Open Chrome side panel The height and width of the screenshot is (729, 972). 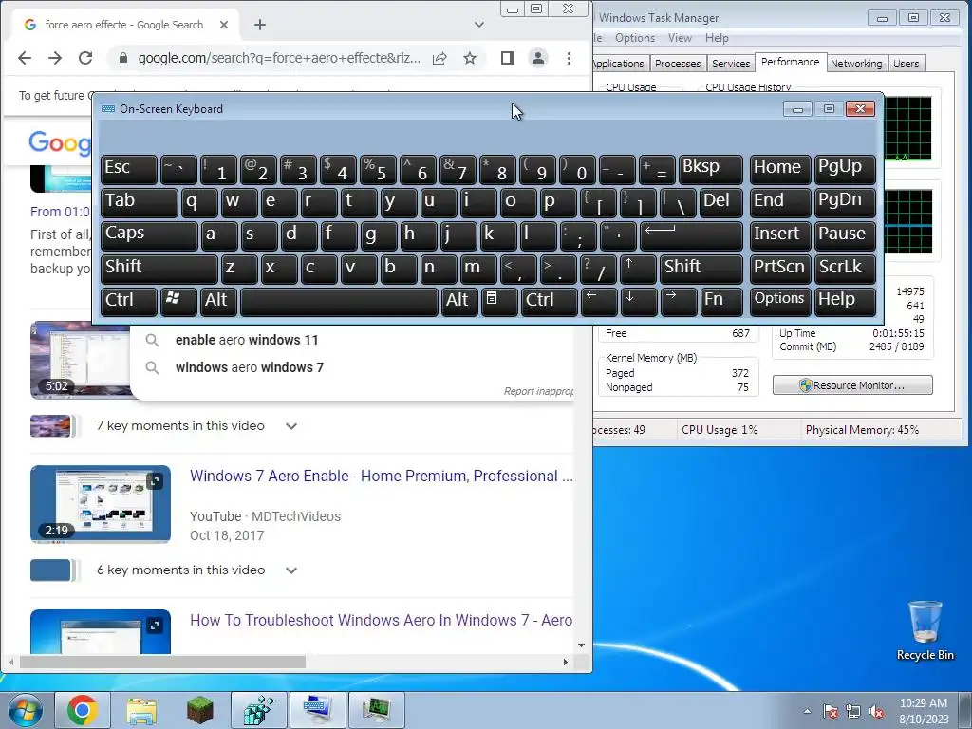point(507,58)
